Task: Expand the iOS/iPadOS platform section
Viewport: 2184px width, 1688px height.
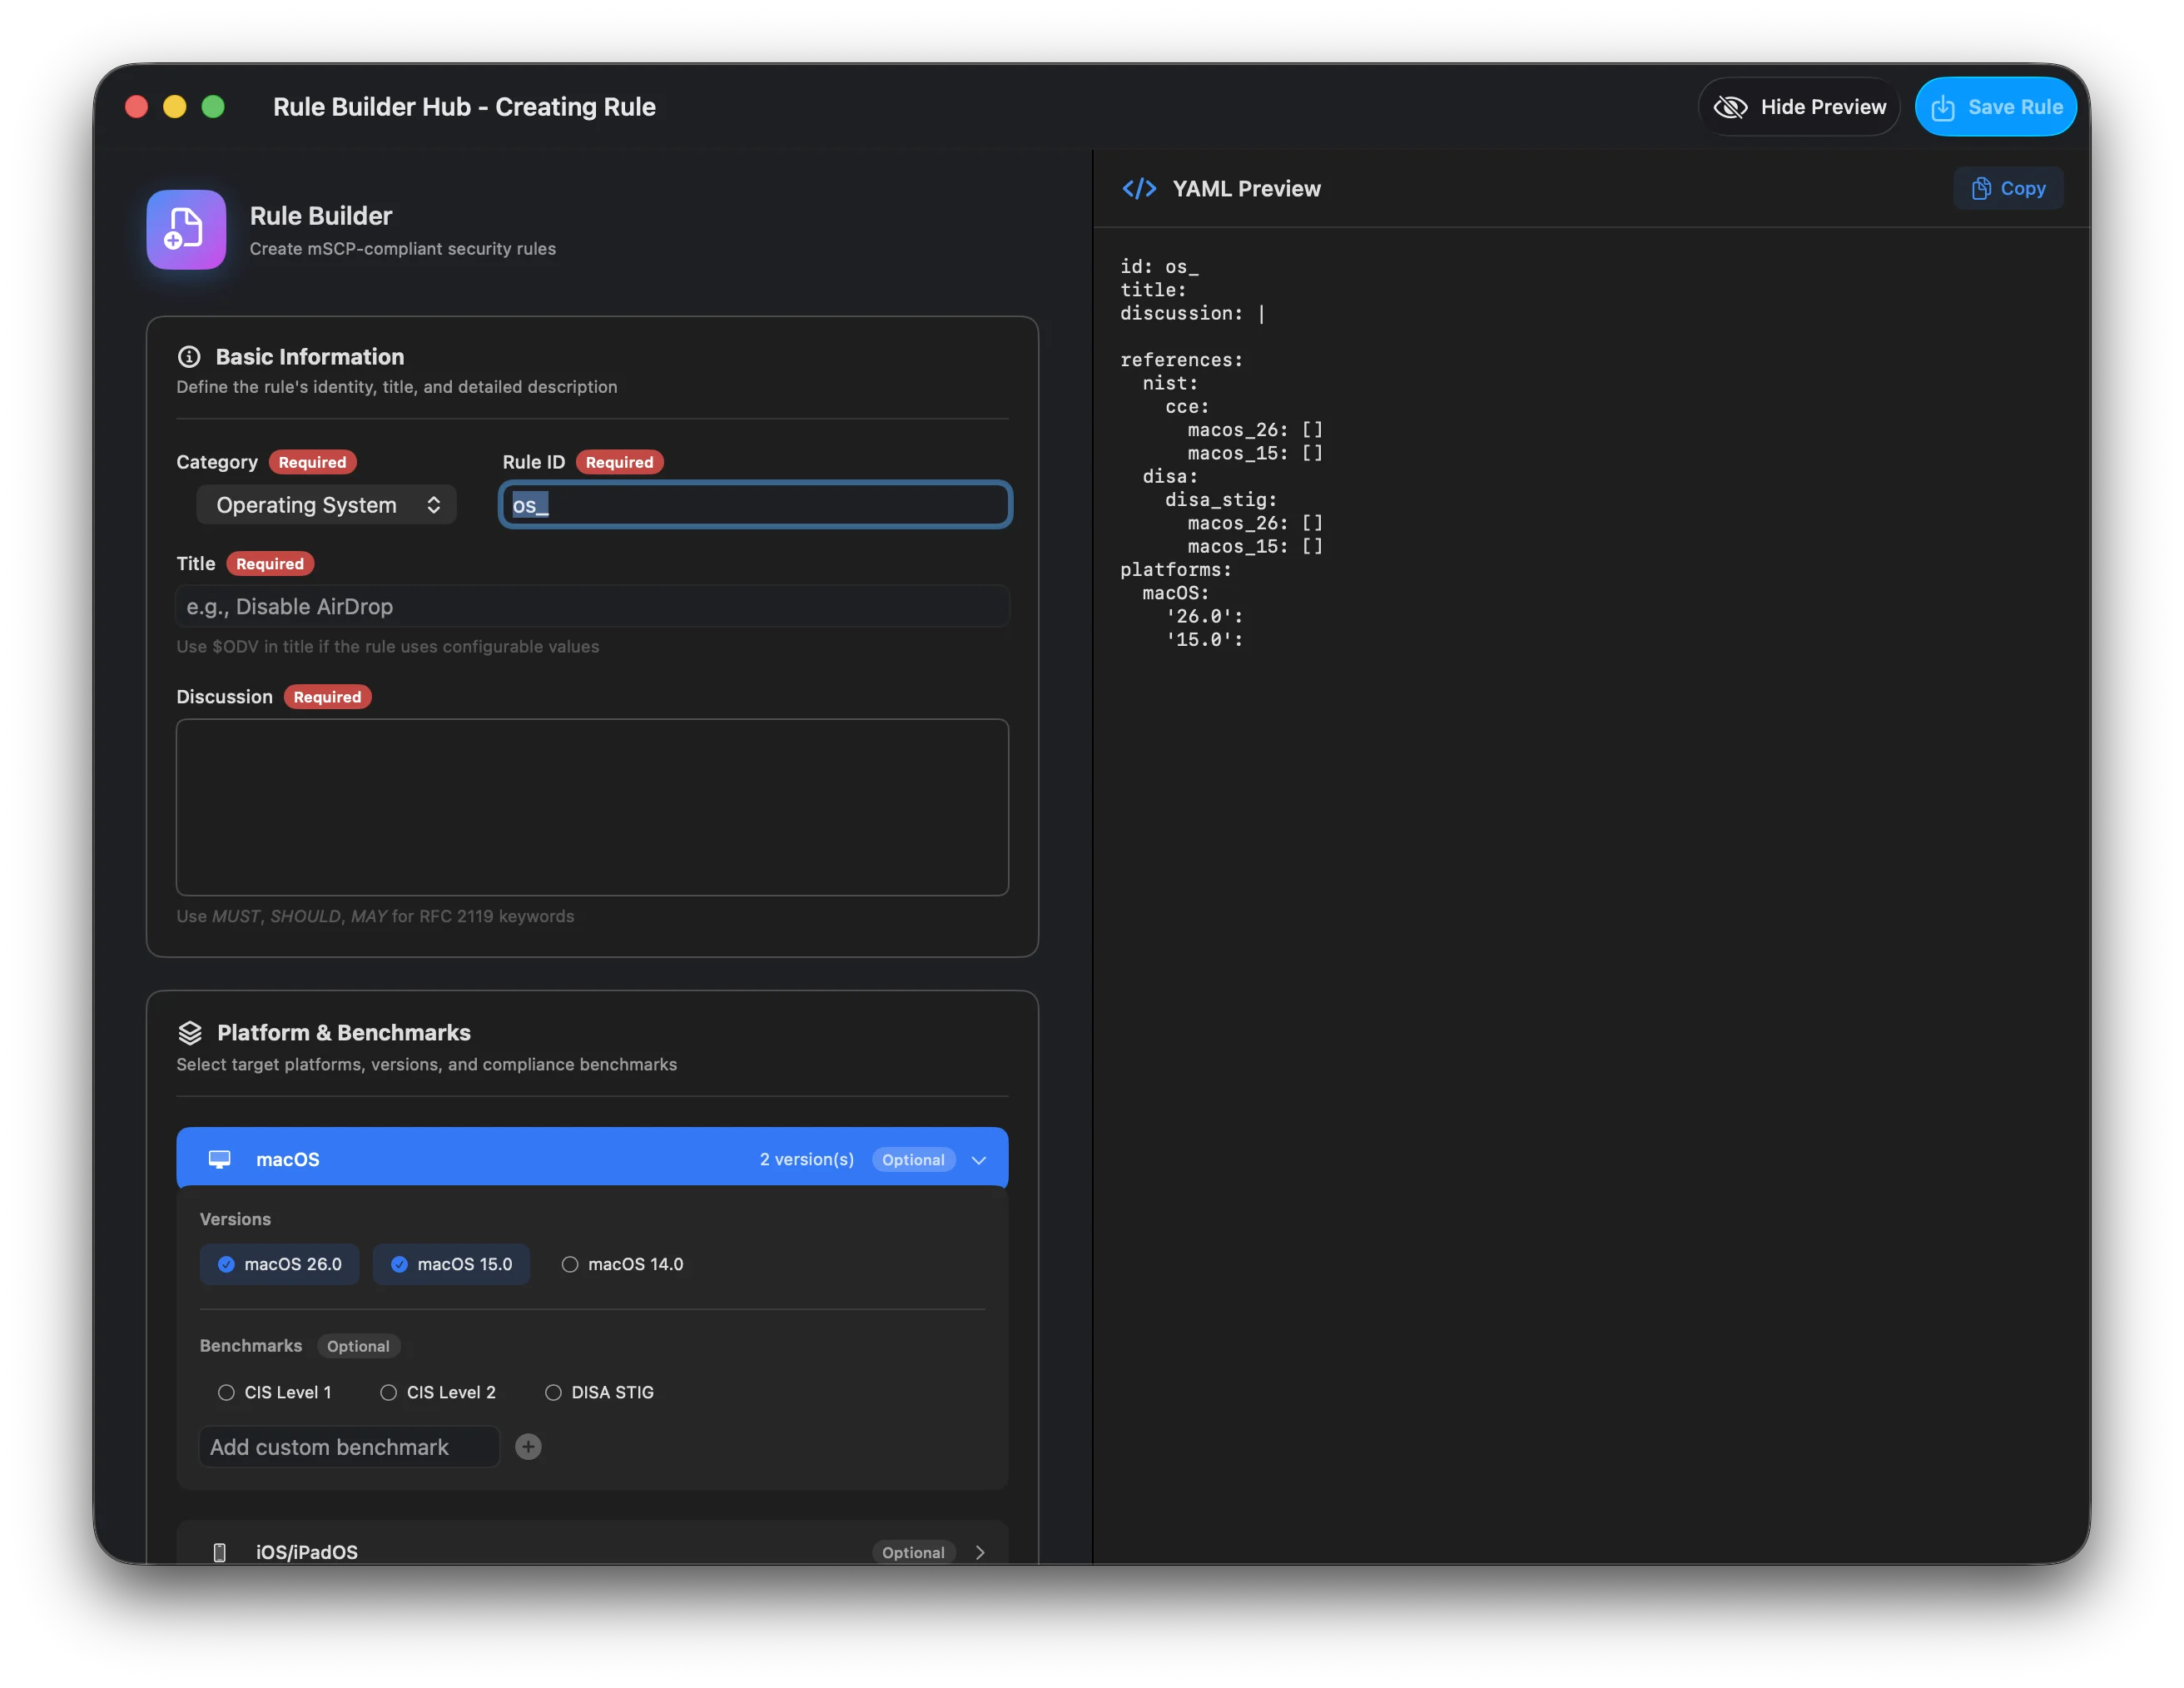Action: point(979,1552)
